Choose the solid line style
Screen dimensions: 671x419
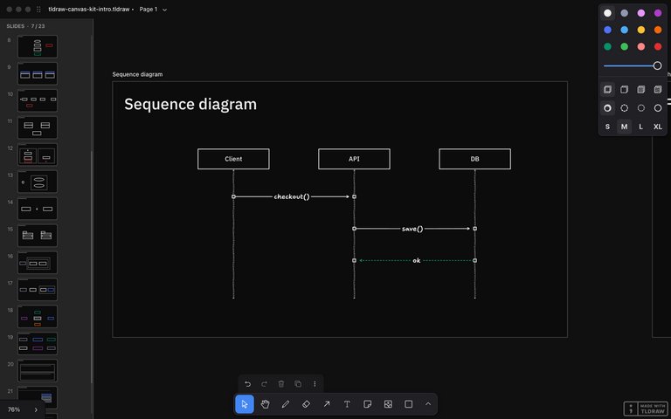coord(658,108)
